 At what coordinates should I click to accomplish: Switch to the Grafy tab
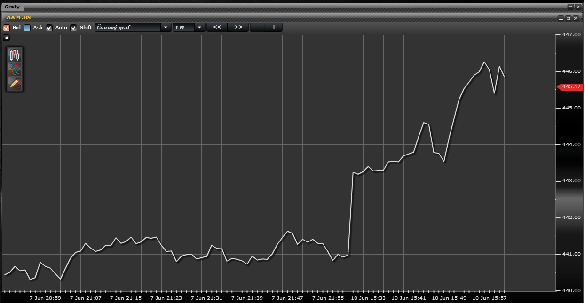tap(13, 7)
